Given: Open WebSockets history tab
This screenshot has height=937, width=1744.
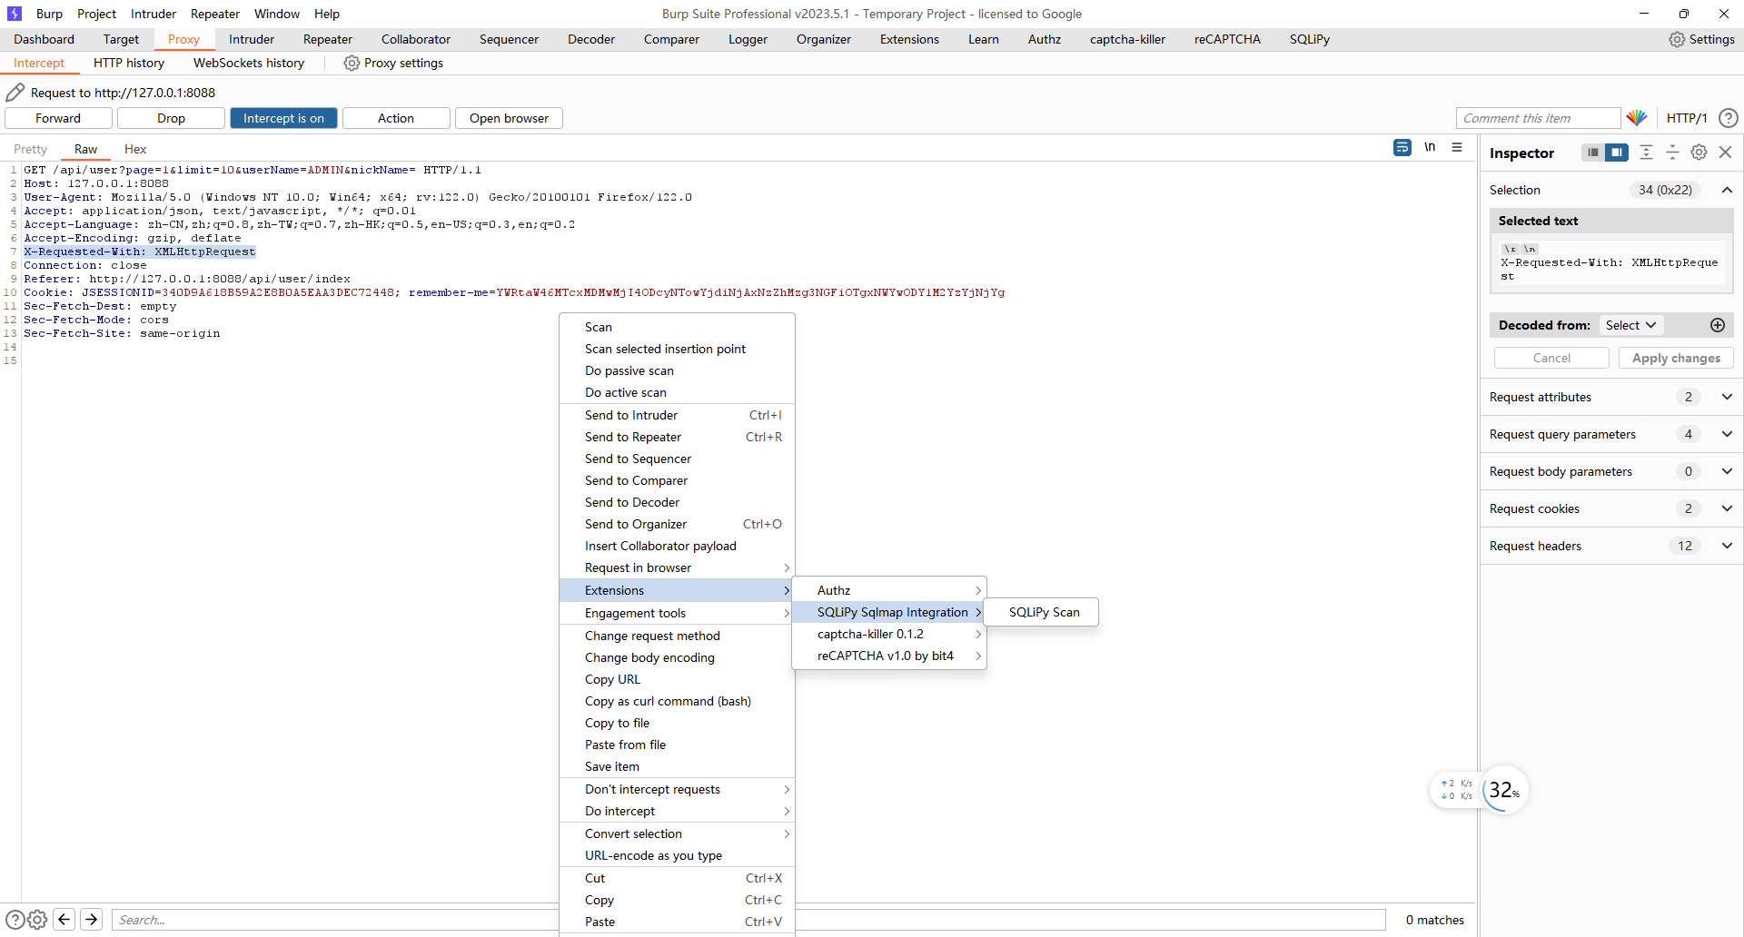Looking at the screenshot, I should (x=249, y=63).
